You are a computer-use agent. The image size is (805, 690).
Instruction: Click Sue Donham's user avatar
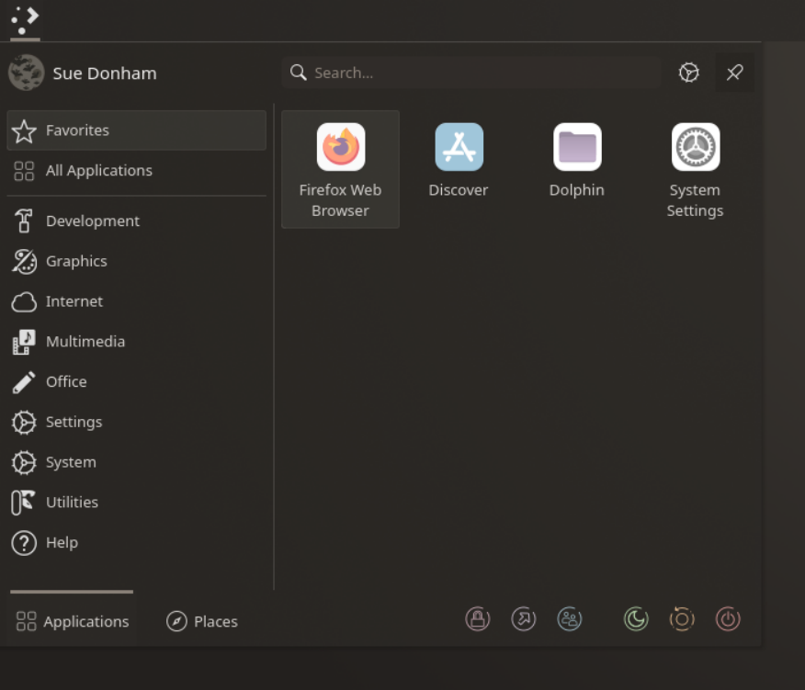pos(26,73)
